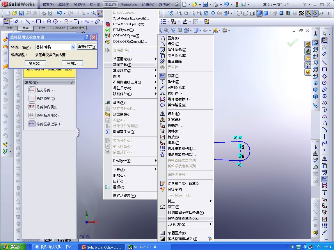
Task: Select 修剪掉外側(O) trim option
Action: tap(43, 115)
